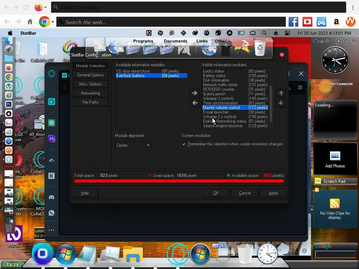This screenshot has width=359, height=269.
Task: Select E-mail launcher module
Action: pos(235,112)
